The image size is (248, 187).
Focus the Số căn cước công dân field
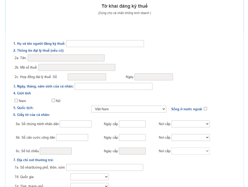pos(72,137)
